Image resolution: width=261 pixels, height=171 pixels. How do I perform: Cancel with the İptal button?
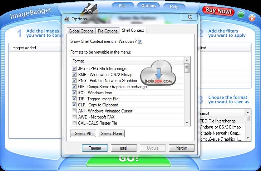[x=124, y=148]
